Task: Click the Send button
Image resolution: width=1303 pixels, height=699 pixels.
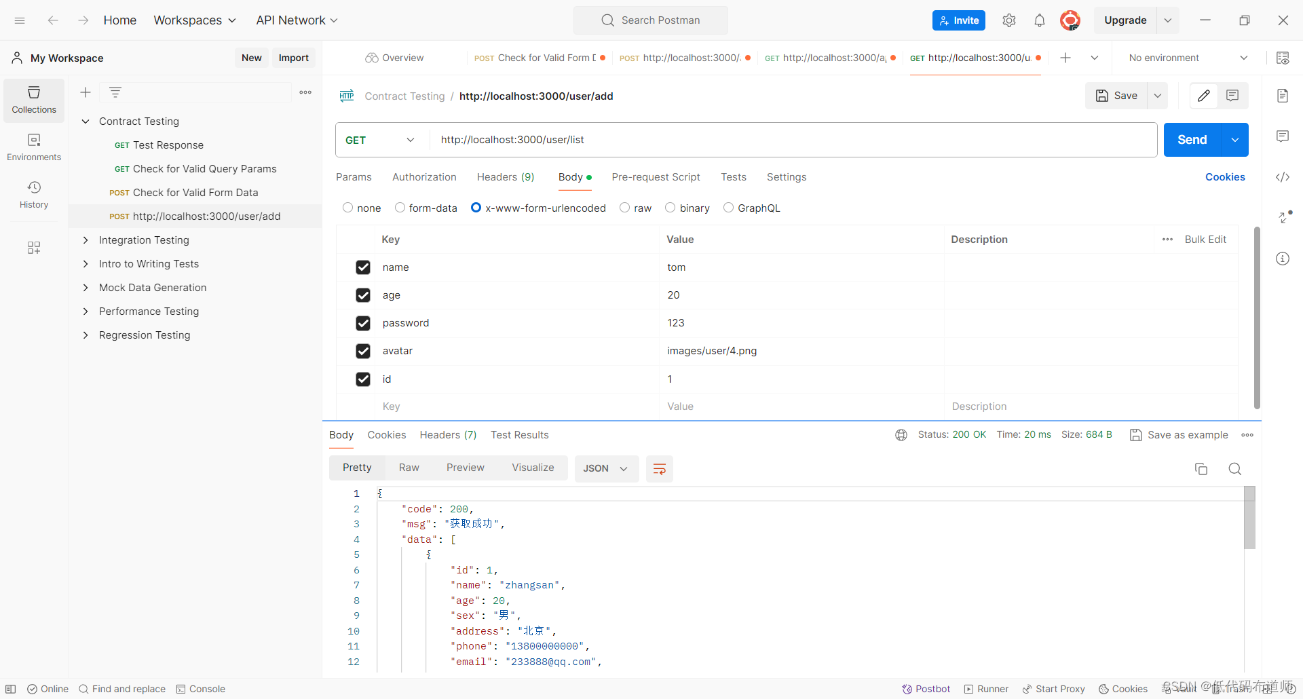Action: pyautogui.click(x=1192, y=140)
